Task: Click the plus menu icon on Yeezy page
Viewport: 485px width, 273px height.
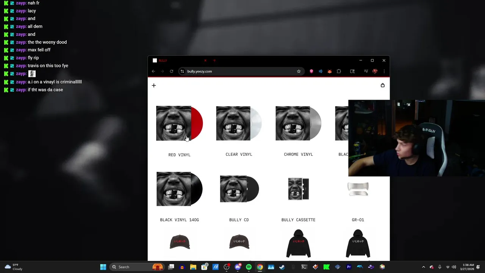Action: pos(154,85)
